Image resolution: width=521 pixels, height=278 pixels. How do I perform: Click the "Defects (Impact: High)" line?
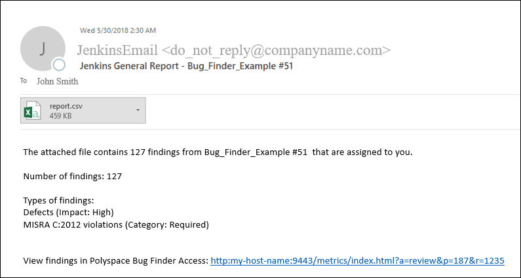tap(69, 212)
